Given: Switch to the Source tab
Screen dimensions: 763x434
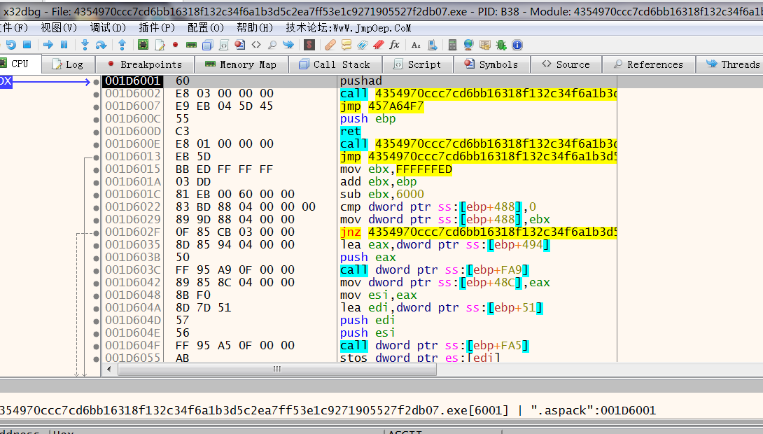Looking at the screenshot, I should tap(566, 64).
